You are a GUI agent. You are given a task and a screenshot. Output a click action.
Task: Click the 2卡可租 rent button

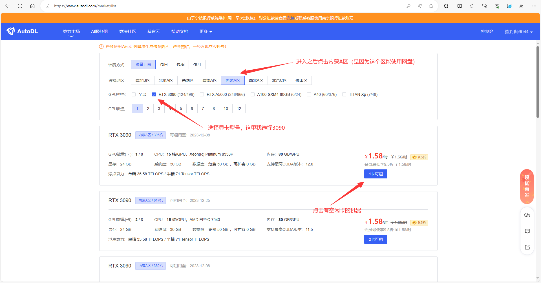376,239
